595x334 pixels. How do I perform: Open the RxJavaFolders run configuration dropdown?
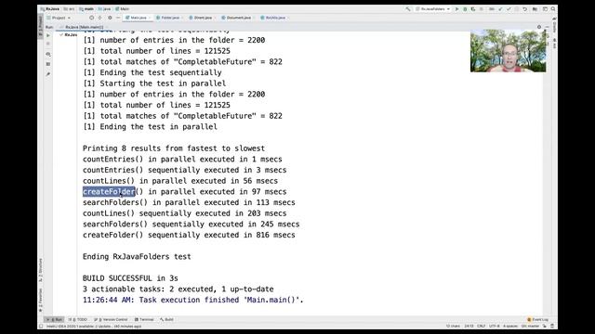[432, 8]
